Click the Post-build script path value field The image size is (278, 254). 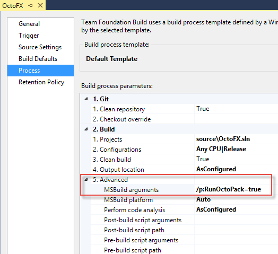click(x=236, y=230)
